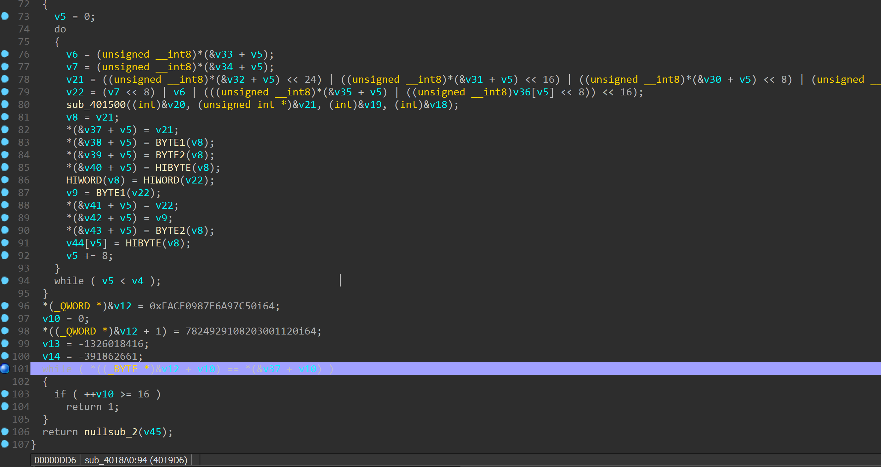
Task: Click the sub_401500 function call
Action: point(96,105)
